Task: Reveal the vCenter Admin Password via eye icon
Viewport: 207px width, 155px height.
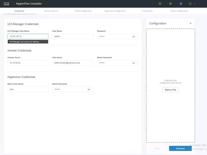Action: point(133,63)
